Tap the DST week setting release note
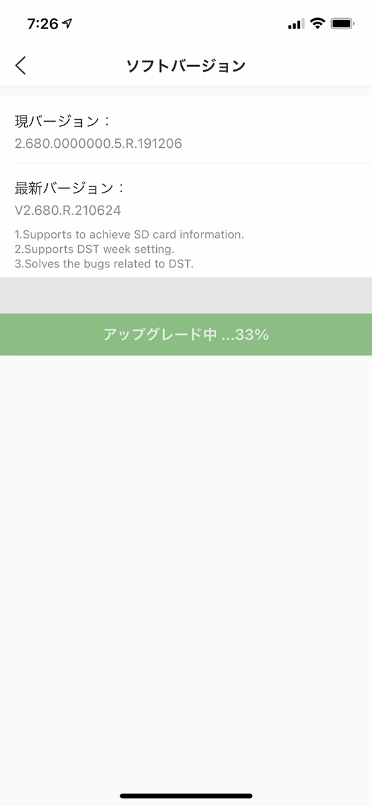The height and width of the screenshot is (806, 372). point(94,249)
